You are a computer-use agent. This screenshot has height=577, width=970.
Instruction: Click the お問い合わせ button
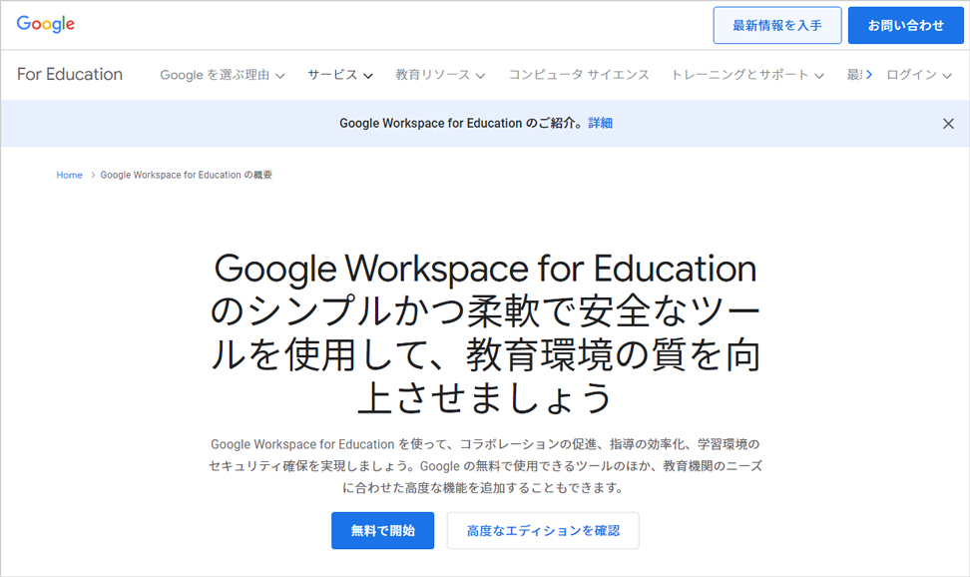pos(906,25)
